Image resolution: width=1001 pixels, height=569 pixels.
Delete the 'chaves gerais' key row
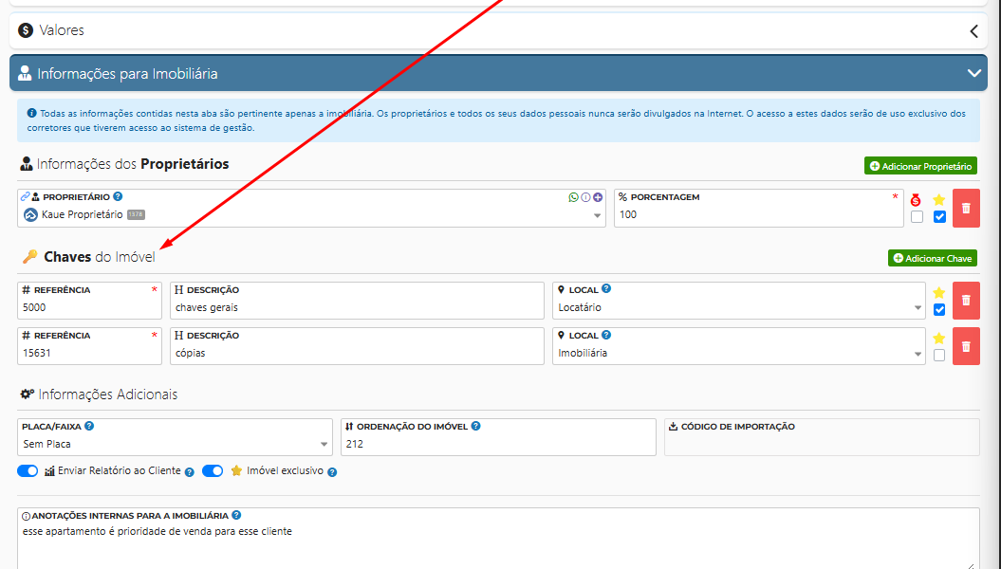pyautogui.click(x=966, y=301)
